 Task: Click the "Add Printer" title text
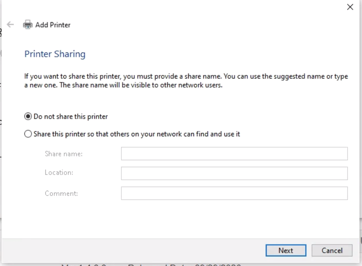(x=53, y=25)
